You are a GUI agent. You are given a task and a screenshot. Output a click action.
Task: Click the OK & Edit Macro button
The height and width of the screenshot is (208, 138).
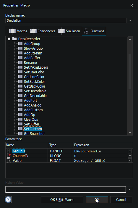click(62, 199)
